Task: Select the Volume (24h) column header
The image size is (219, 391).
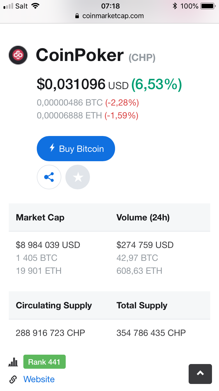Action: click(143, 217)
